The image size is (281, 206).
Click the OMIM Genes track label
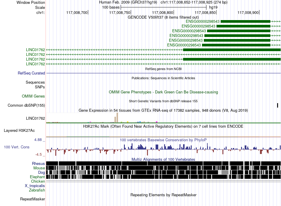[33, 96]
